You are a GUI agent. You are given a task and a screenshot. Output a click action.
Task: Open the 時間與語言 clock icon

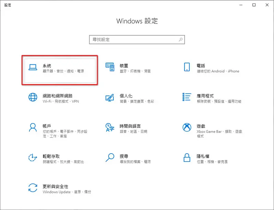tap(110, 128)
